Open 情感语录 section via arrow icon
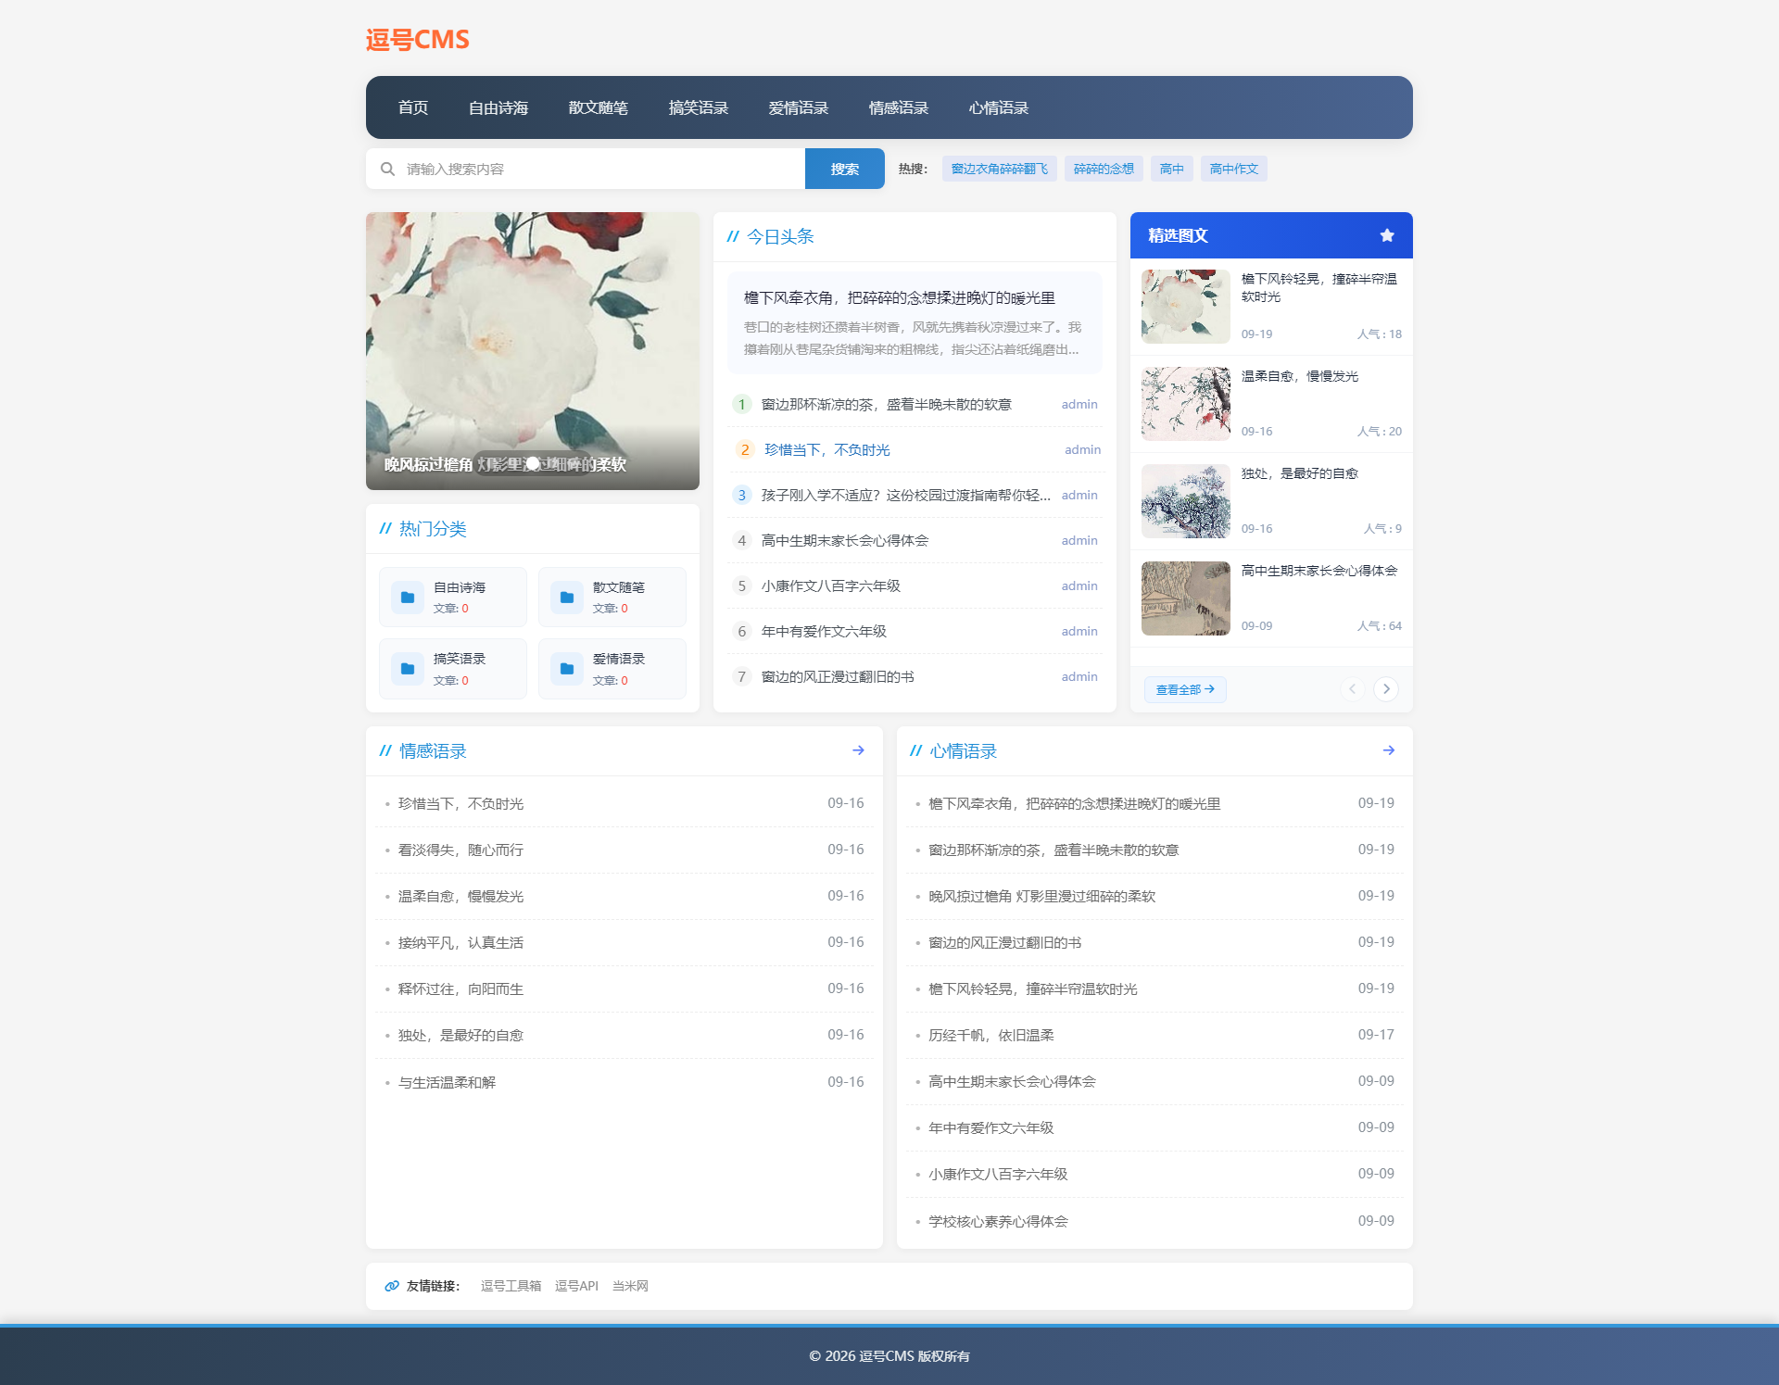The width and height of the screenshot is (1779, 1385). click(x=858, y=750)
